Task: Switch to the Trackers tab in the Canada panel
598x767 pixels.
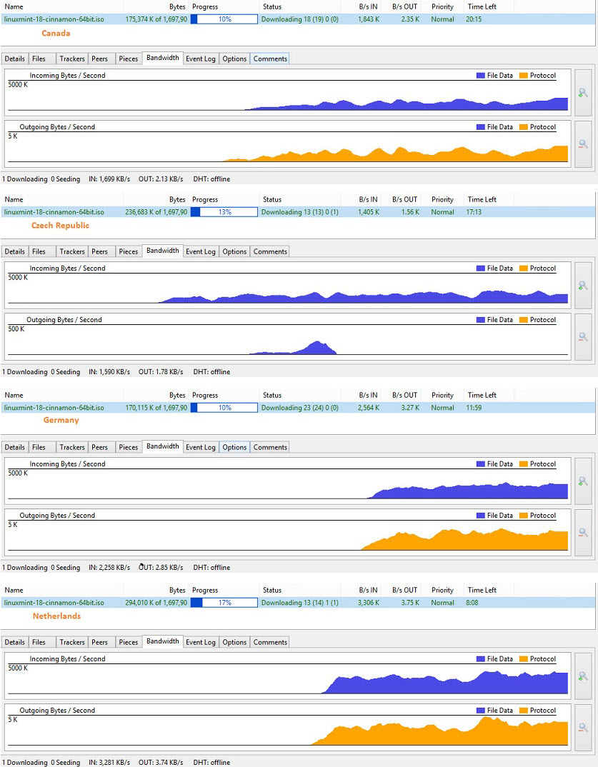Action: (72, 59)
